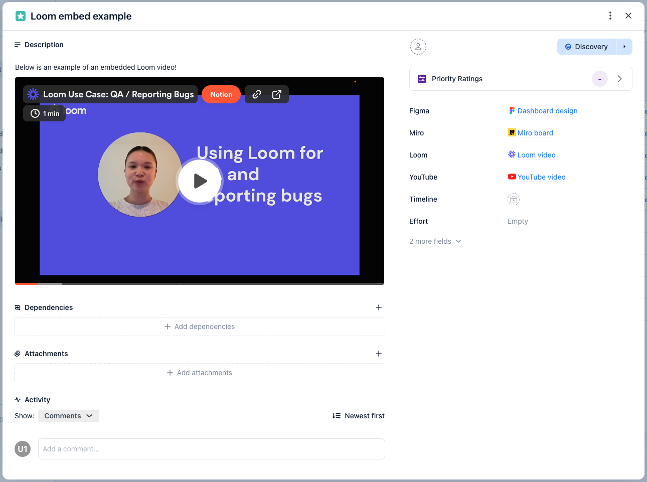Image resolution: width=647 pixels, height=482 pixels.
Task: Open the three-dot more options menu
Action: click(610, 16)
